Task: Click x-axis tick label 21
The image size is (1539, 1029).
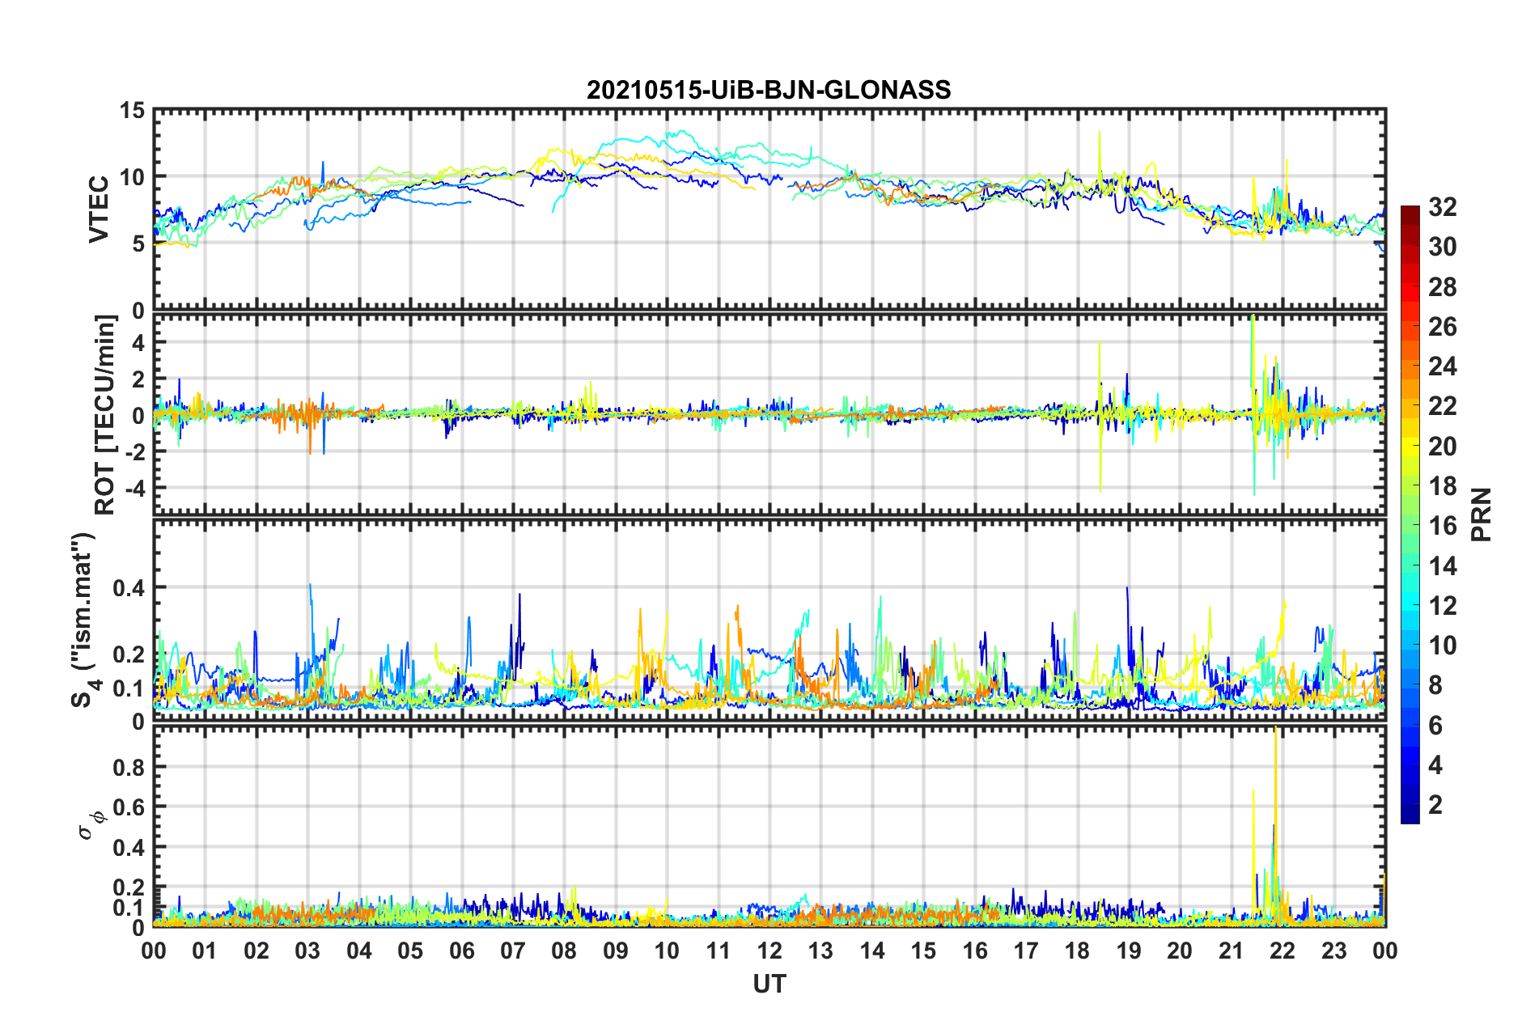Action: click(x=1232, y=951)
